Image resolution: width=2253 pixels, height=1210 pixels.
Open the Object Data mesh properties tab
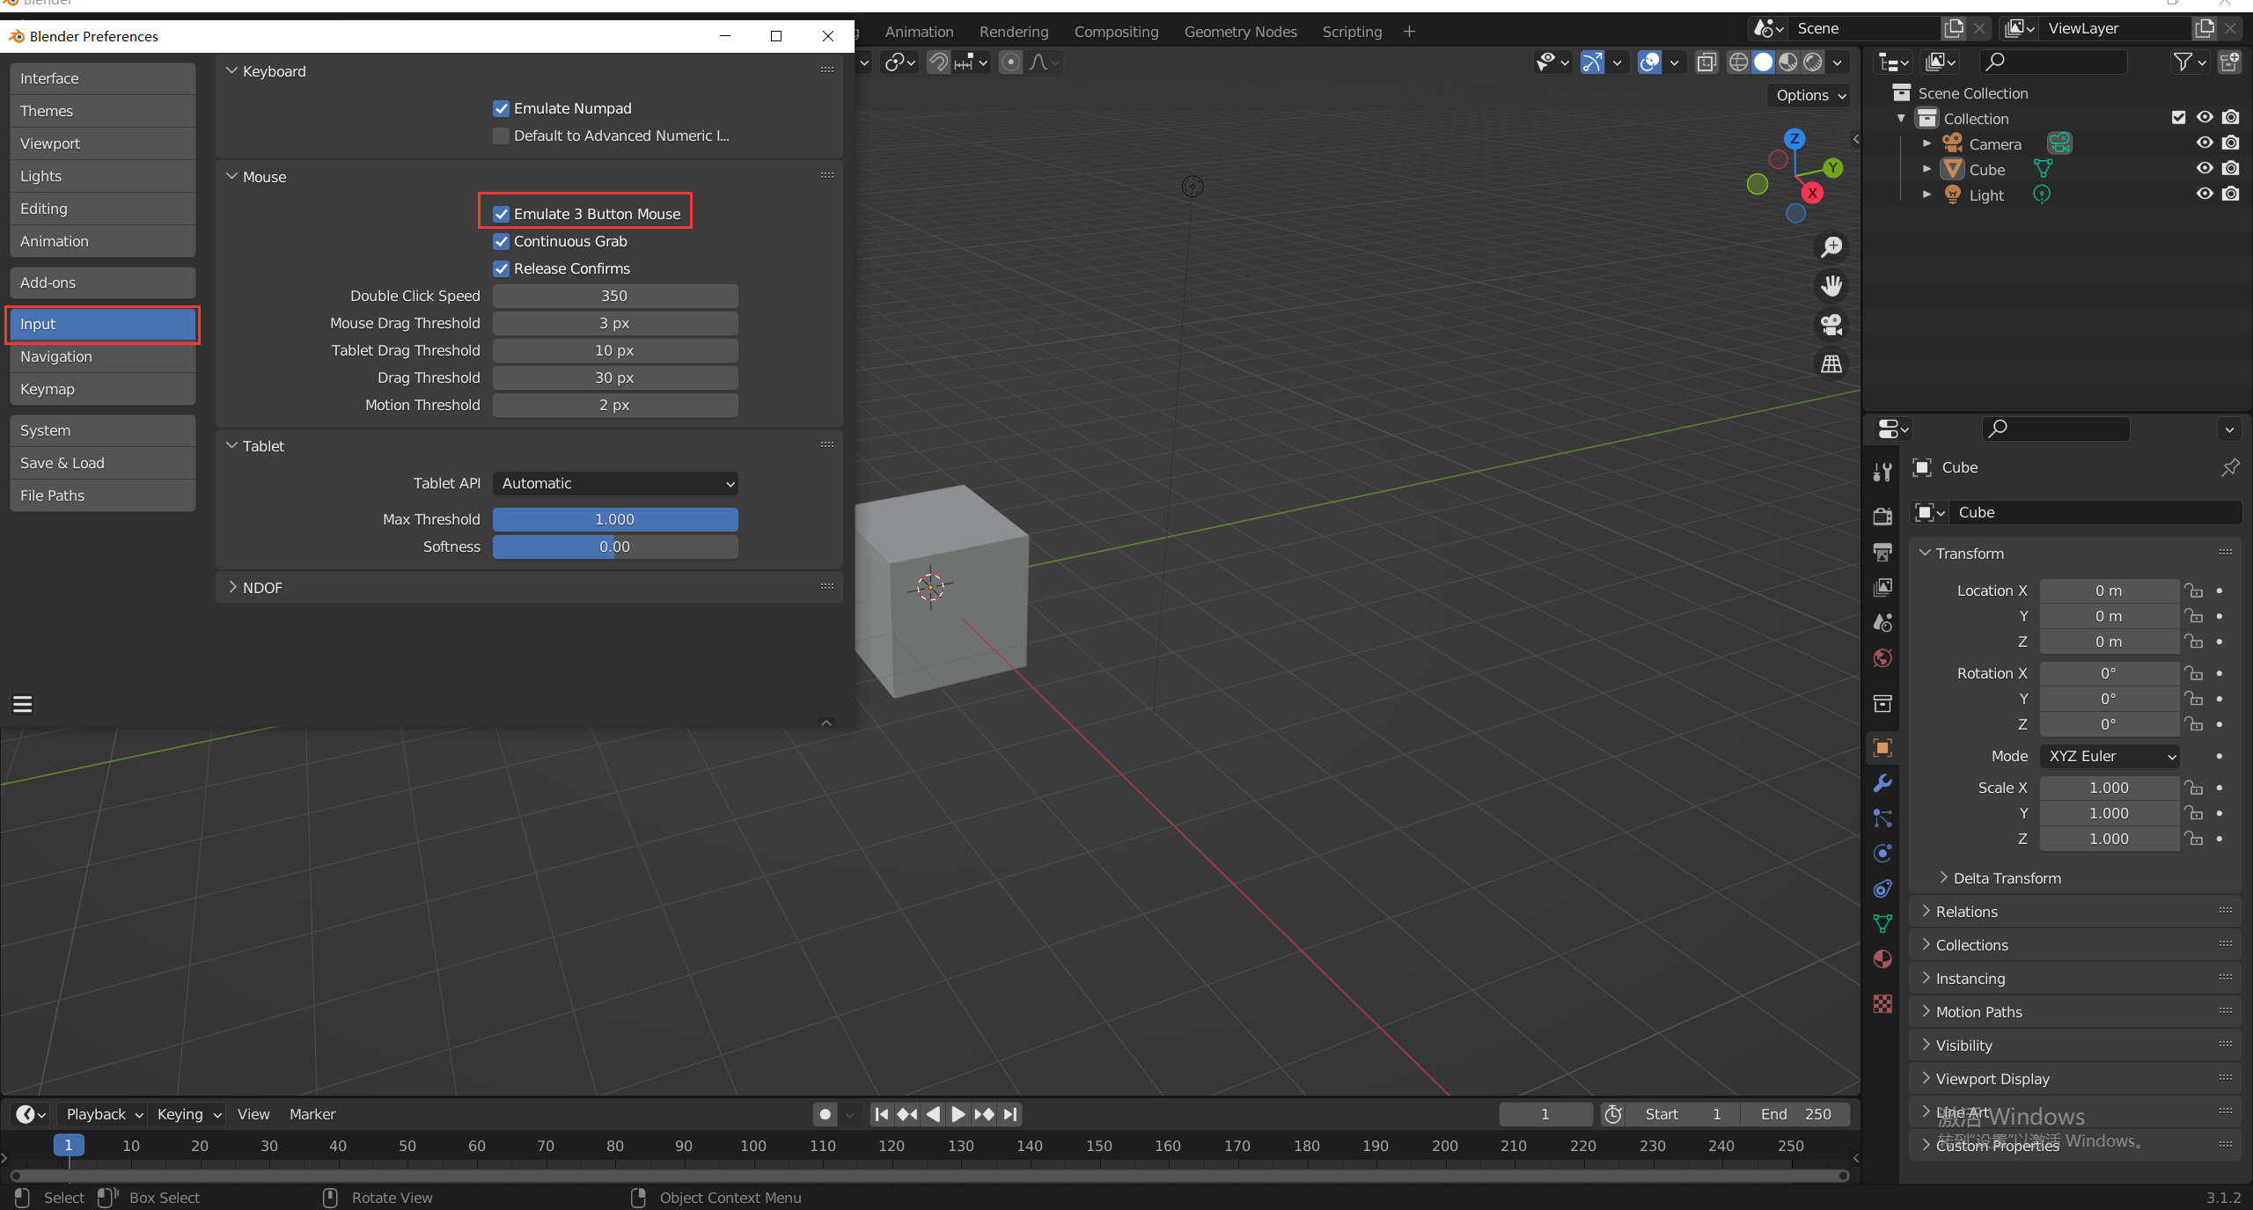click(x=1882, y=923)
